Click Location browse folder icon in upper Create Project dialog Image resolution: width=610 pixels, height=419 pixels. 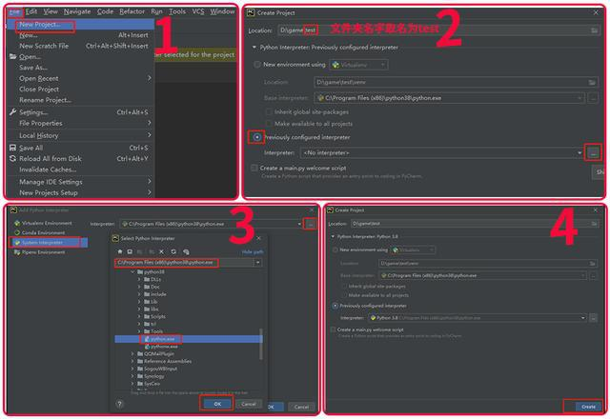tap(594, 30)
